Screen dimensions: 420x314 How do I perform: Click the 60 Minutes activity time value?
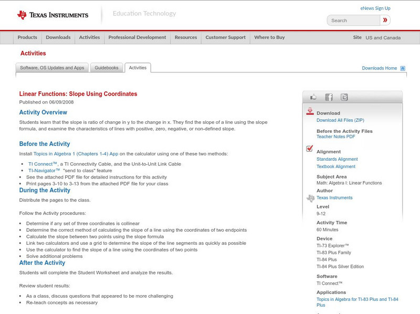click(x=327, y=229)
